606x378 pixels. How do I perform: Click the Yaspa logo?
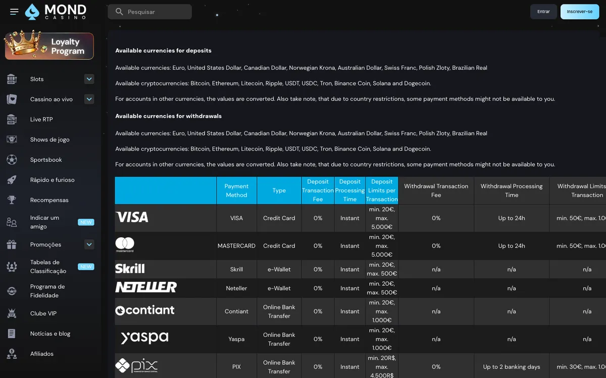(144, 338)
